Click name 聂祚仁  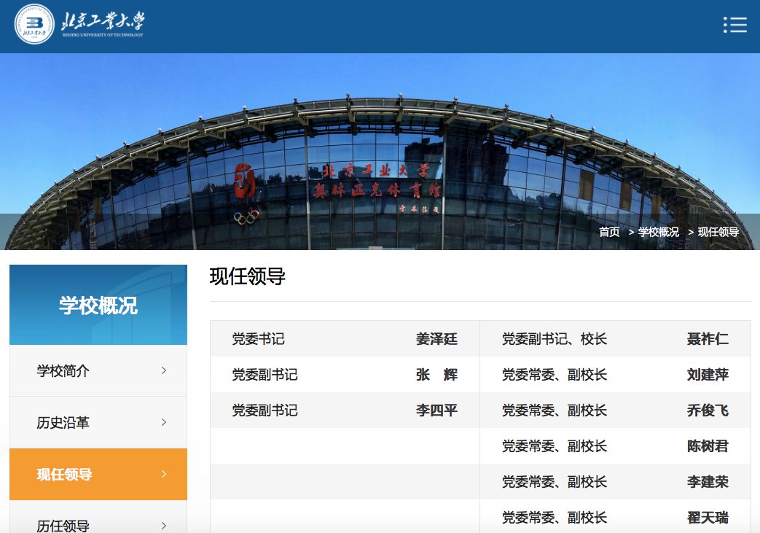coord(708,339)
